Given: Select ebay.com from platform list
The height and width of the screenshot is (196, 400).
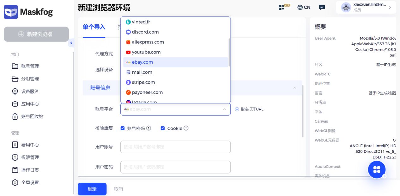Looking at the screenshot, I should pos(175,62).
